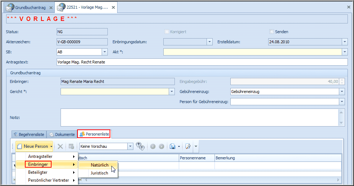Toggle the Senden checkbox

click(x=272, y=32)
